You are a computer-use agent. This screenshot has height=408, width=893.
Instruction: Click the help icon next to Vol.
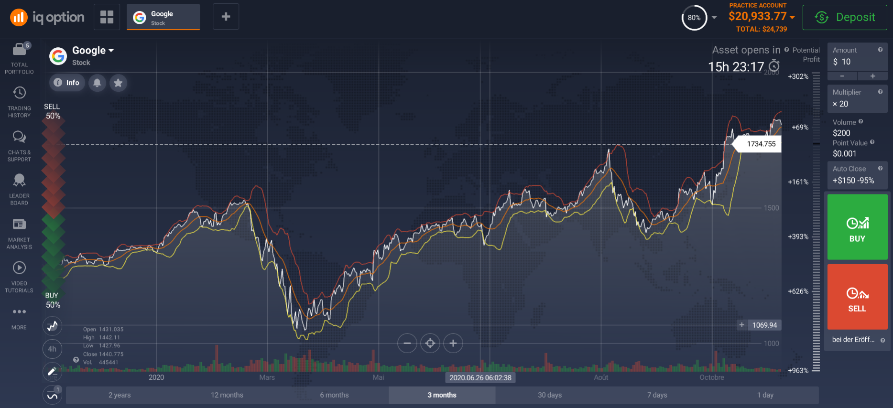(76, 360)
